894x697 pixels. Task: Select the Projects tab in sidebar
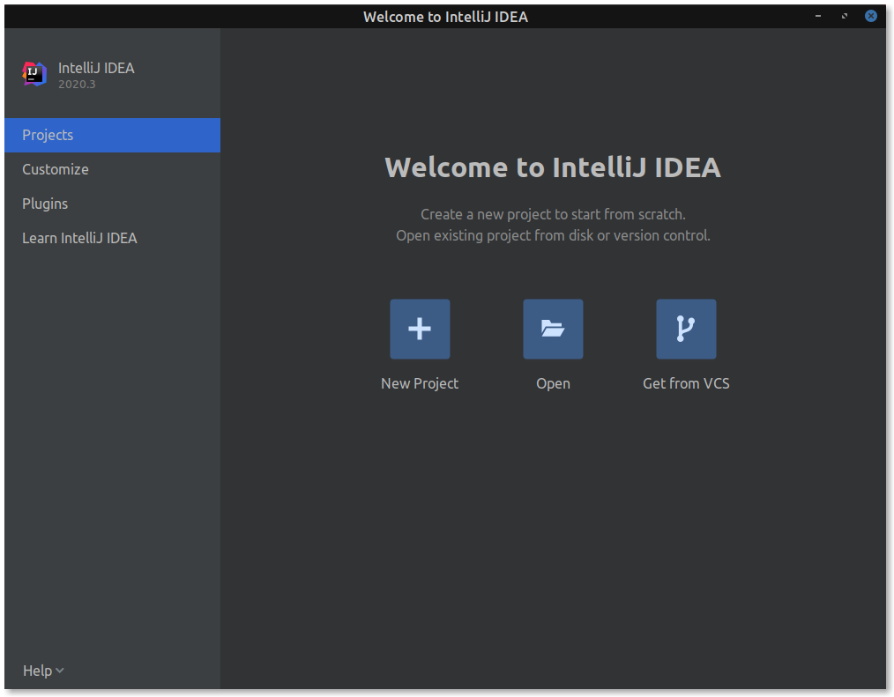[112, 135]
